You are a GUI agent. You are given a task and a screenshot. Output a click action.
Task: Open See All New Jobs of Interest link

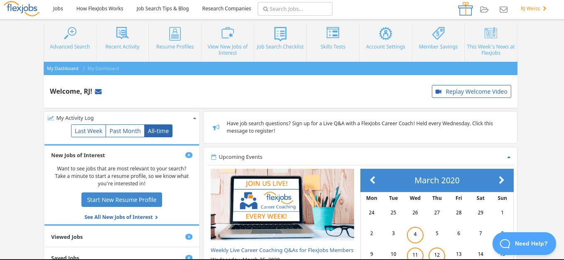pyautogui.click(x=121, y=217)
